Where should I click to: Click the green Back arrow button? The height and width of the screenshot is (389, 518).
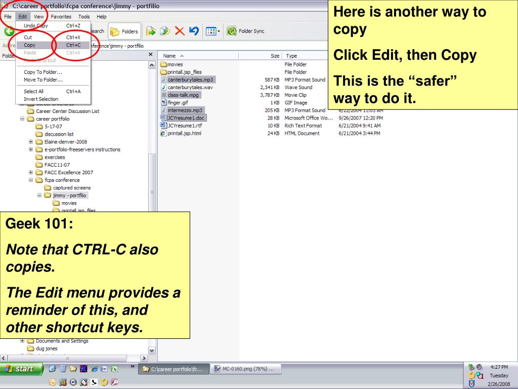point(9,31)
